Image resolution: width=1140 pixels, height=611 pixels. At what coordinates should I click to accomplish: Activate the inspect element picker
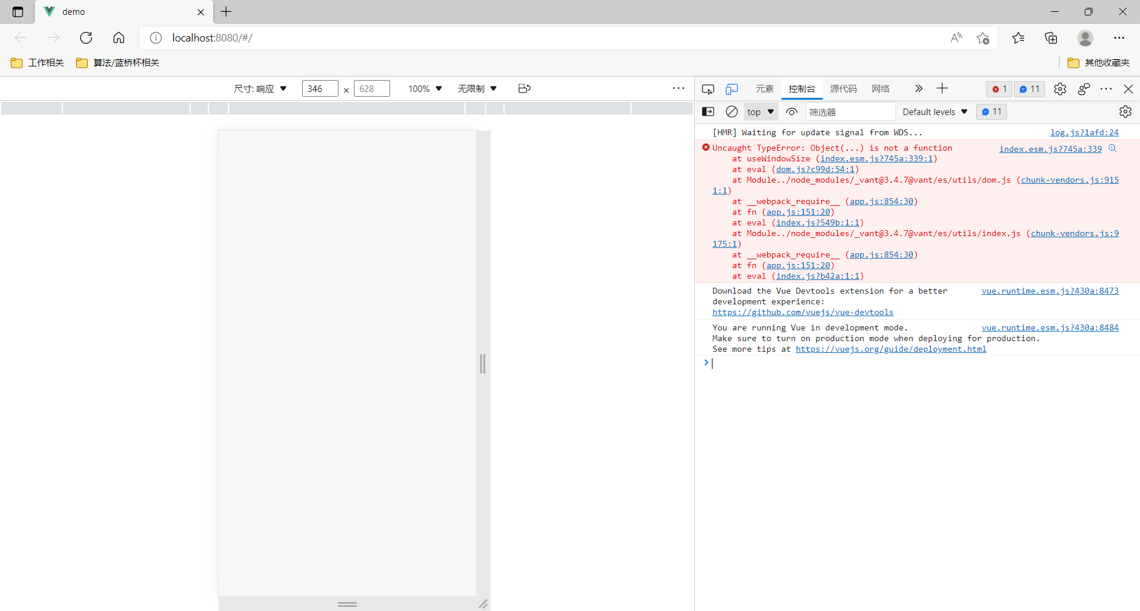[708, 89]
